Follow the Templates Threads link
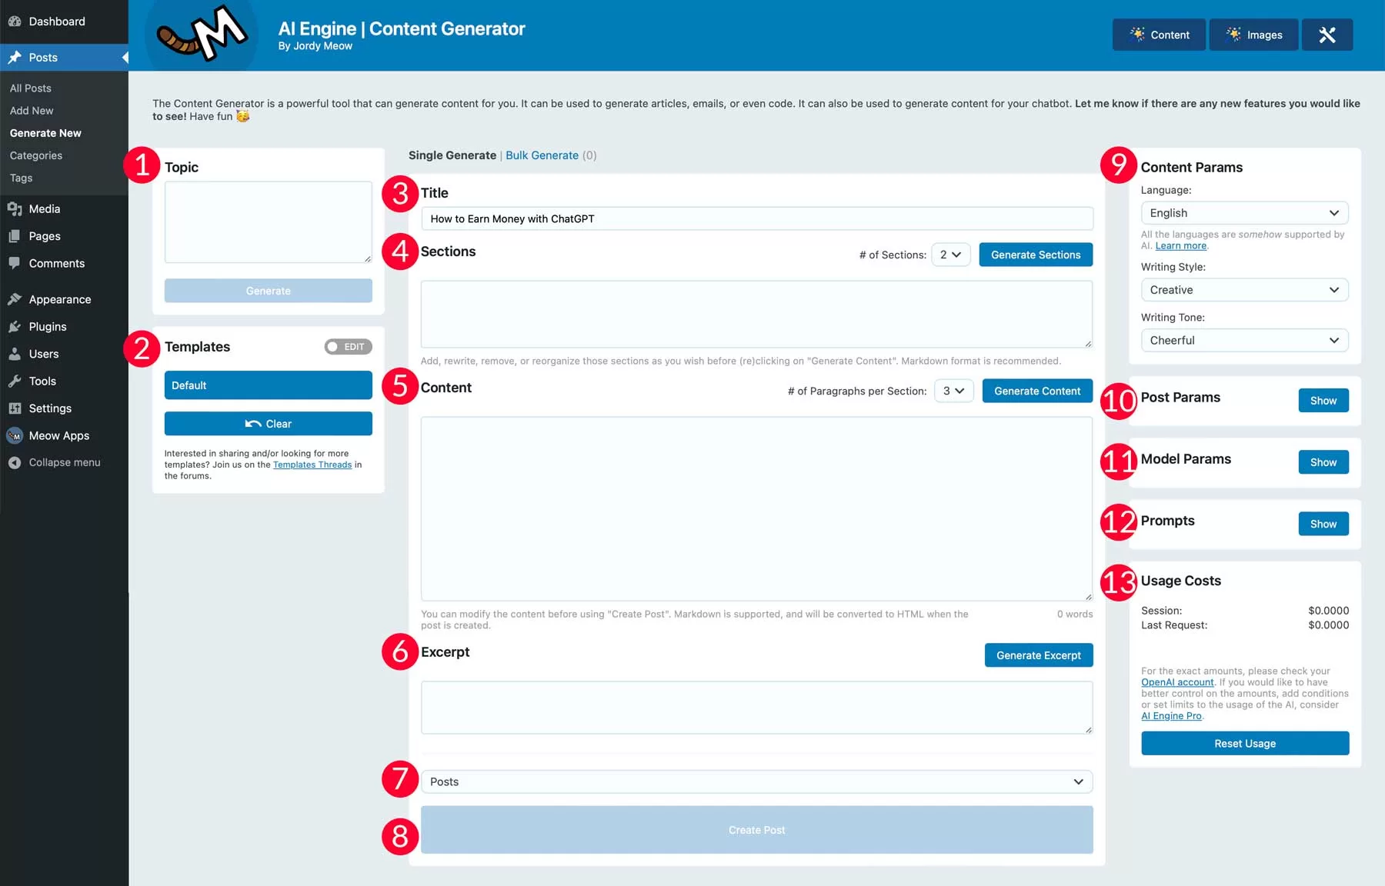The height and width of the screenshot is (886, 1385). click(312, 465)
